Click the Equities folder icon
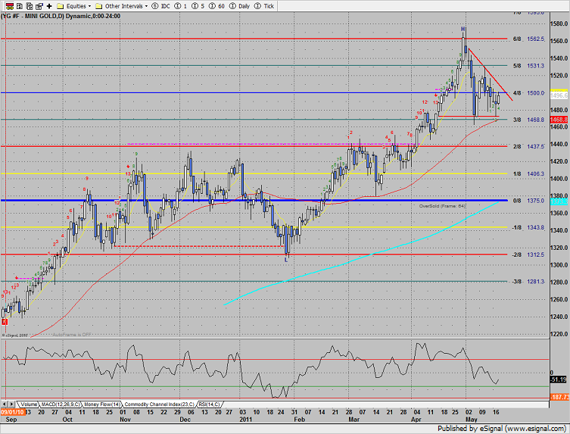 click(x=61, y=6)
